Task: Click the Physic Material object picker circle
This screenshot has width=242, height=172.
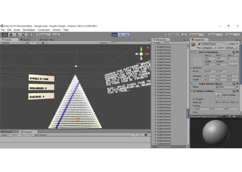Action: [237, 102]
